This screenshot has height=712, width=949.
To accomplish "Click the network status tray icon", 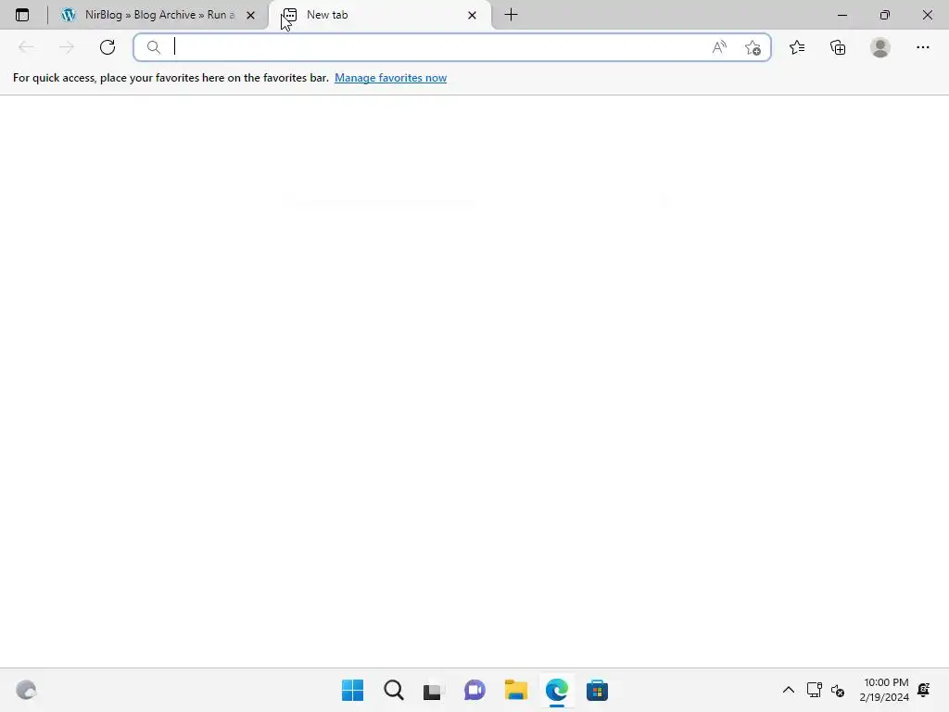I will [x=814, y=690].
